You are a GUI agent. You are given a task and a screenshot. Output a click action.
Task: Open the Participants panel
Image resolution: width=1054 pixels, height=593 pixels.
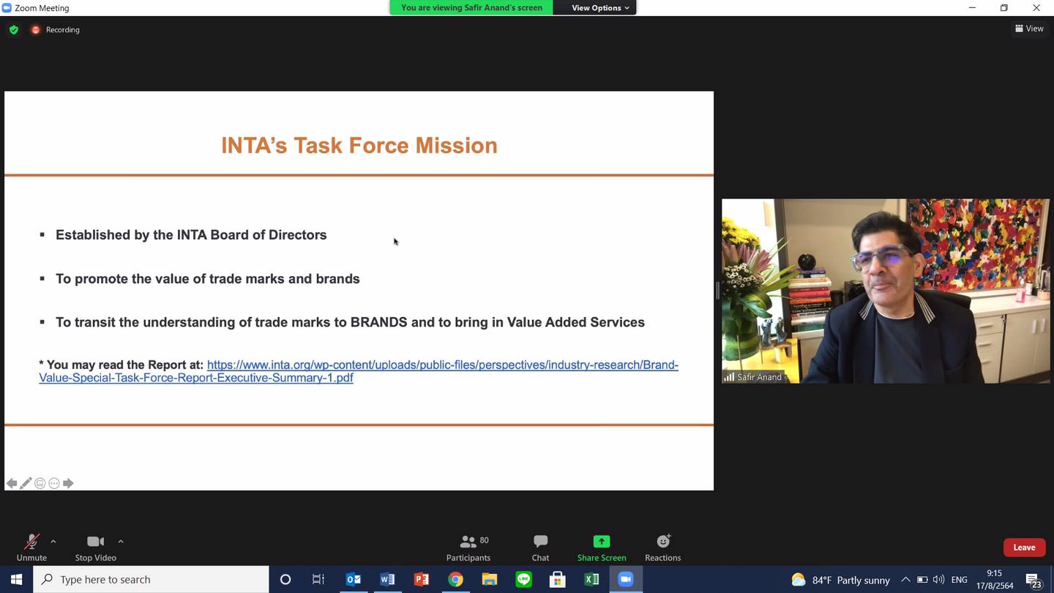tap(468, 547)
